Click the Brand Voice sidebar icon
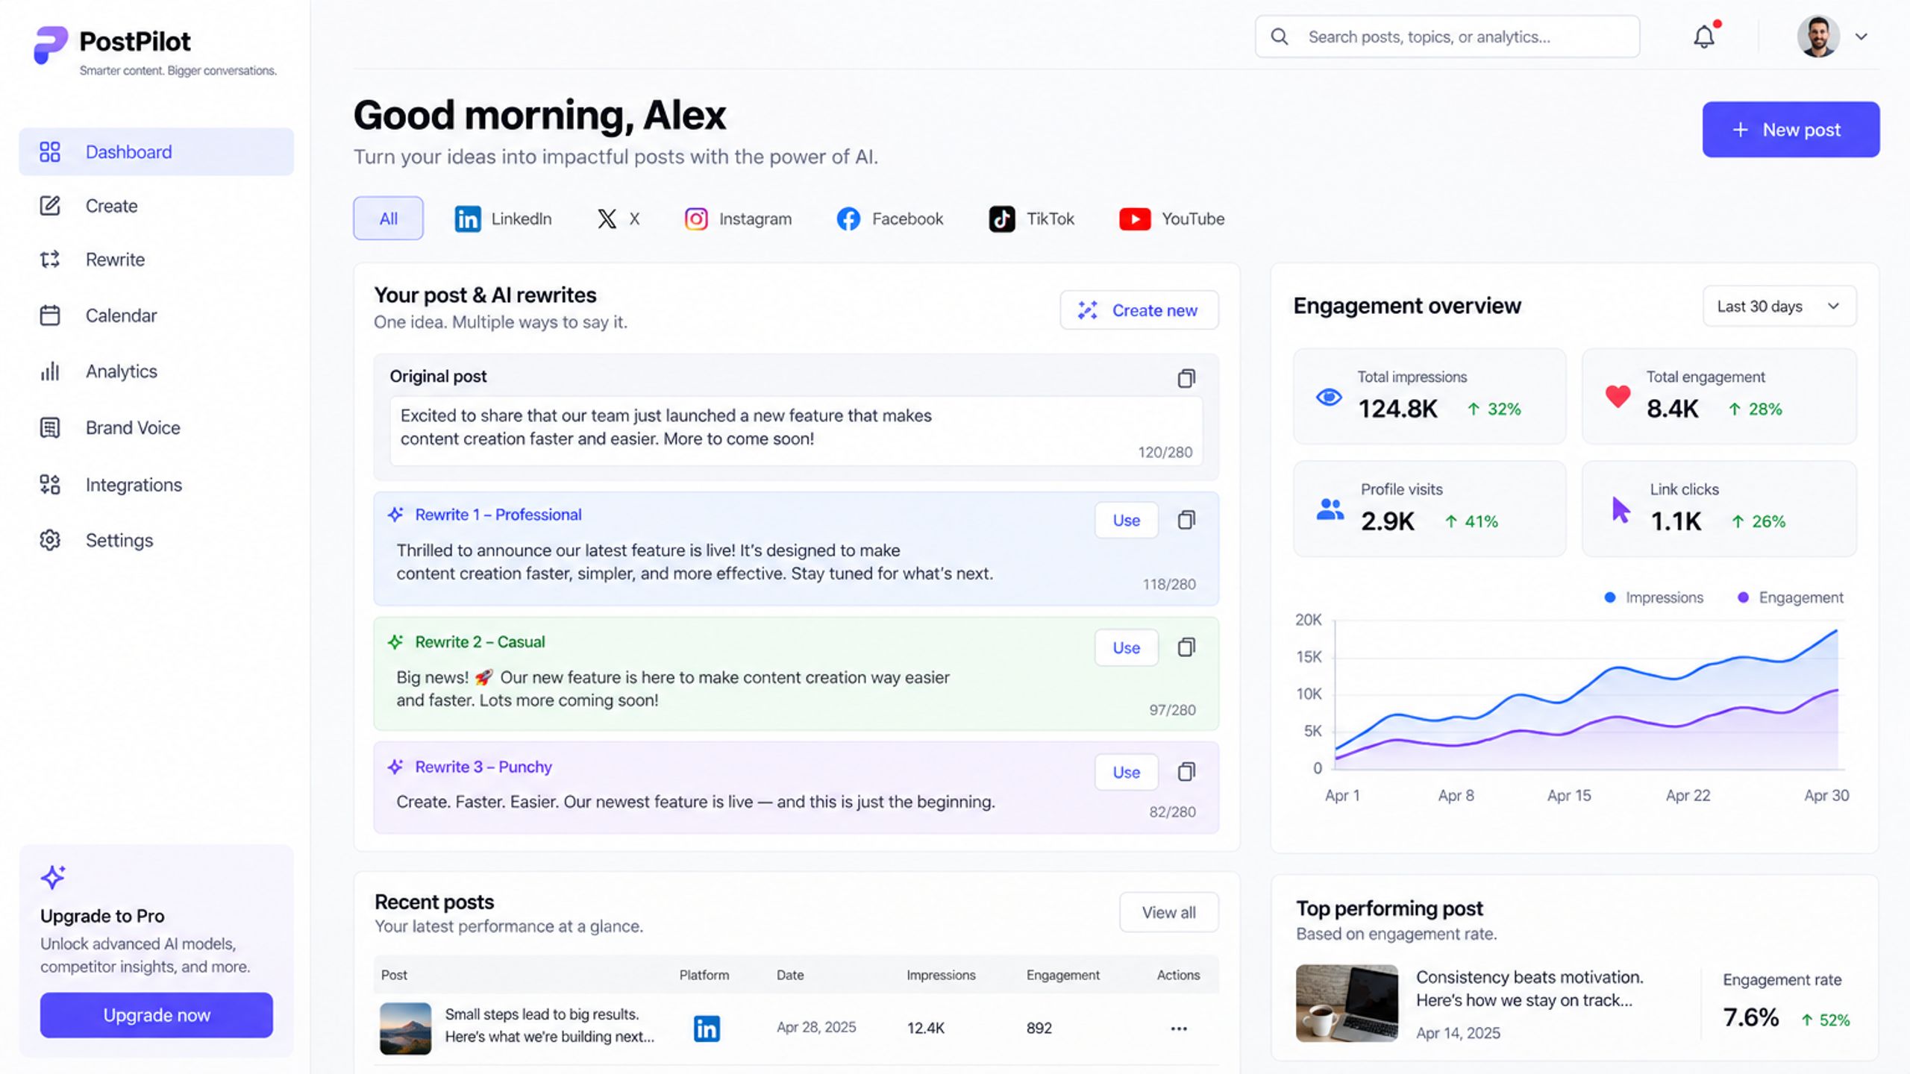Viewport: 1910px width, 1074px height. (50, 427)
